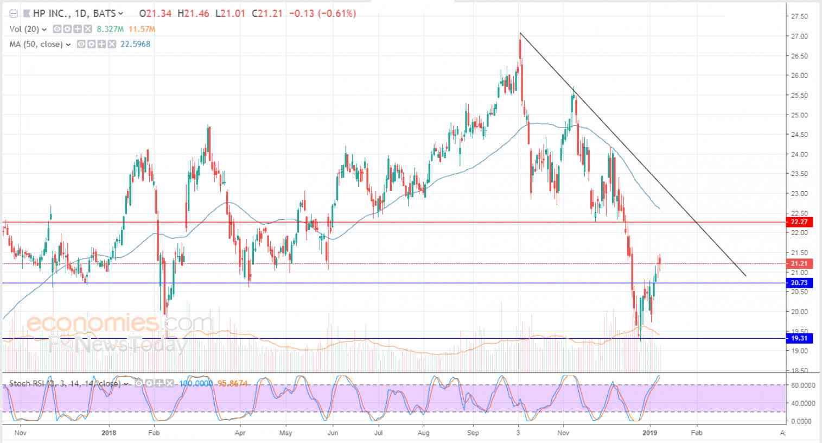Screen dimensions: 822x443
Task: Click the close price C21.21
Action: click(267, 14)
